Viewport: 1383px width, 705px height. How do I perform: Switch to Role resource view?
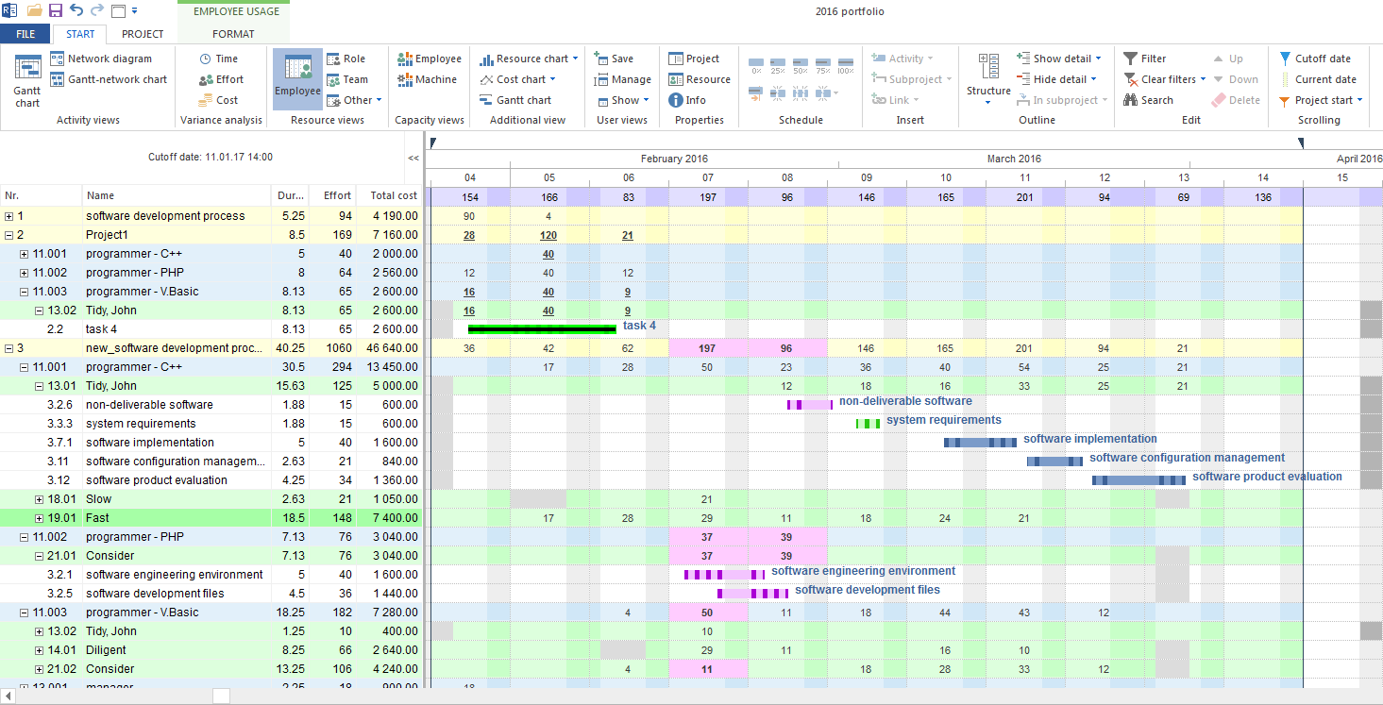[346, 59]
